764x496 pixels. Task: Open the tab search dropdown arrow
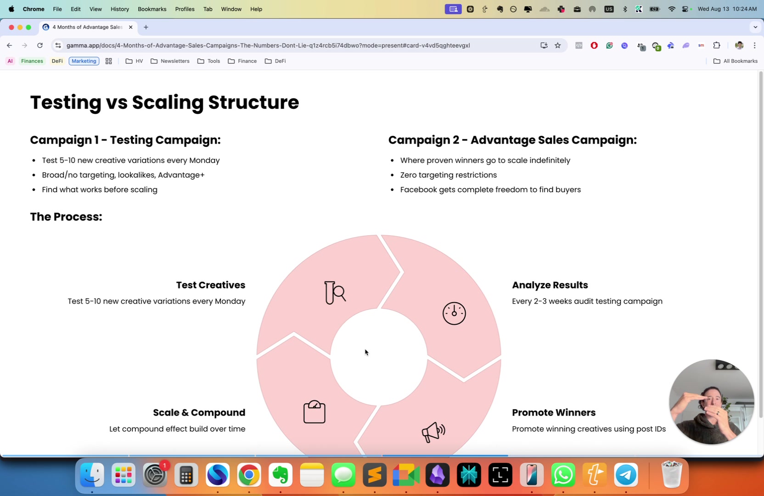755,27
